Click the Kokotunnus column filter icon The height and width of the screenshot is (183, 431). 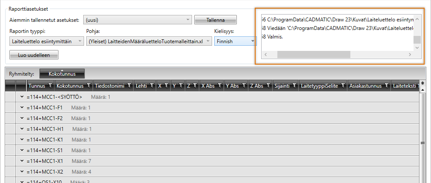(89, 86)
